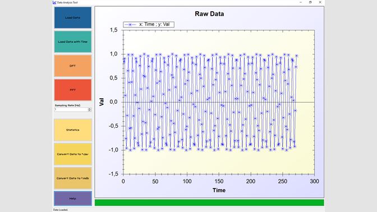Viewport: 377px width, 212px height.
Task: Click the Val axis label
Action: coord(102,102)
